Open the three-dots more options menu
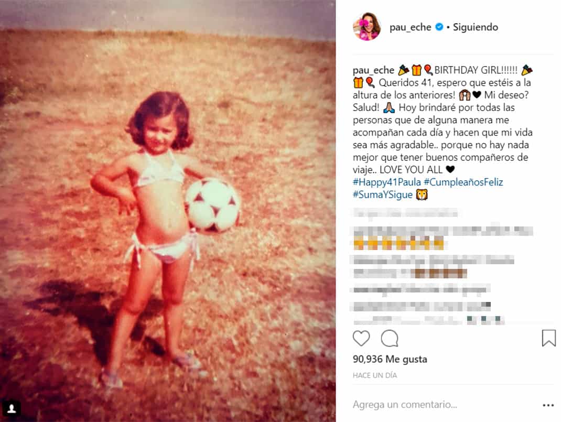Image resolution: width=561 pixels, height=422 pixels. (x=548, y=405)
